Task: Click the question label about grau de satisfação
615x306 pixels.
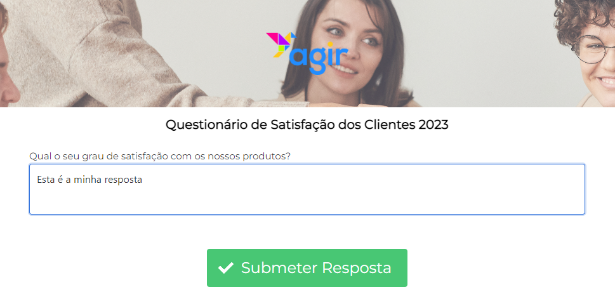Action: point(160,156)
